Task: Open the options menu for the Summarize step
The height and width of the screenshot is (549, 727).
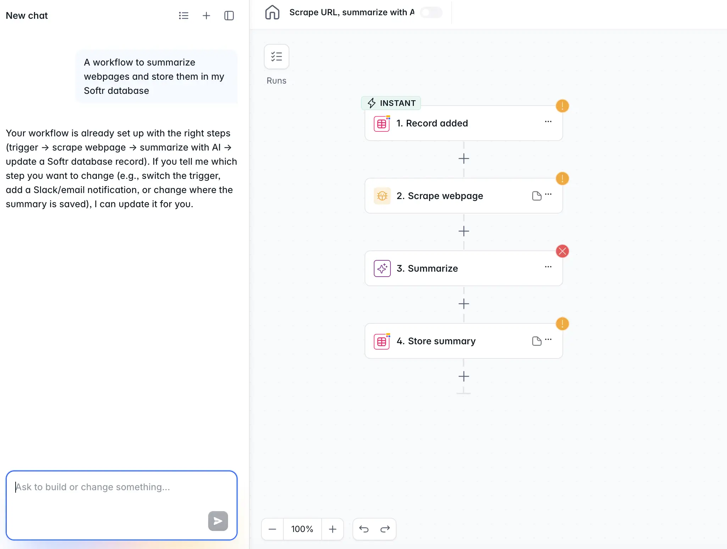Action: [548, 266]
